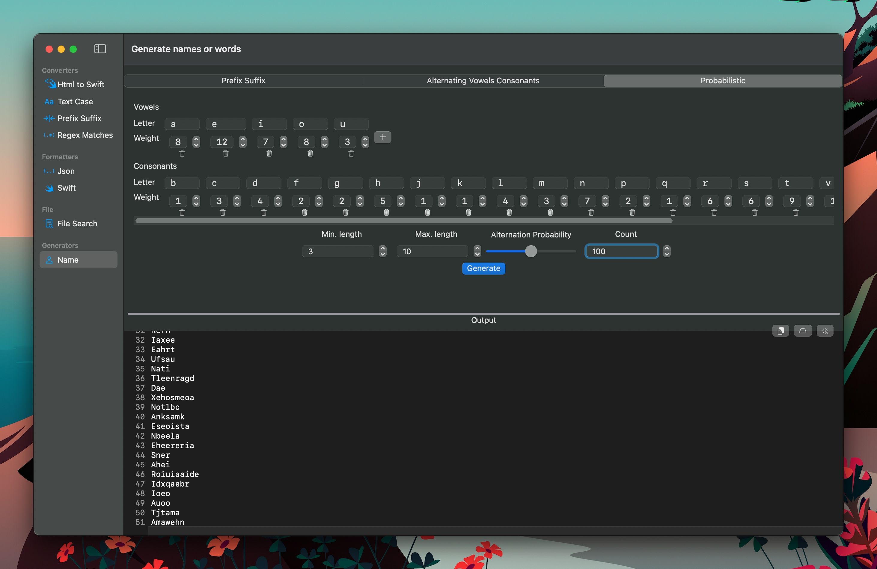Click the Generate button
This screenshot has width=877, height=569.
point(483,268)
